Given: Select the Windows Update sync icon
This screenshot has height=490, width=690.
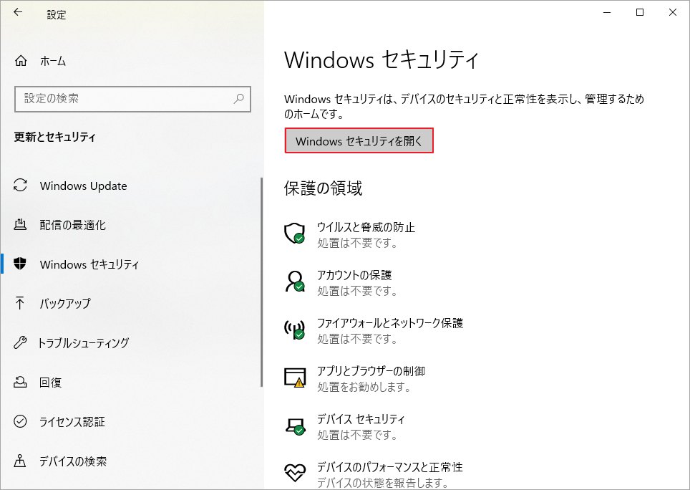Looking at the screenshot, I should [x=21, y=186].
